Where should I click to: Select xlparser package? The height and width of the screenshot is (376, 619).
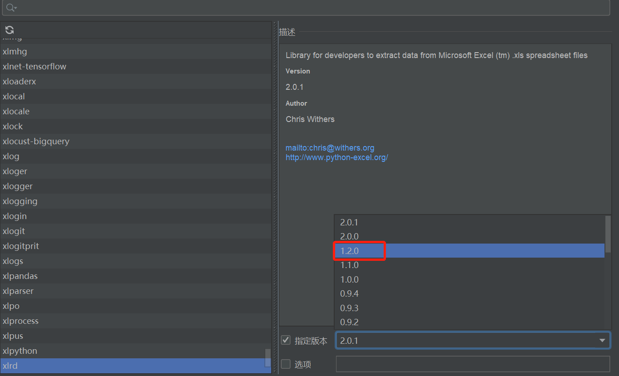coord(136,291)
